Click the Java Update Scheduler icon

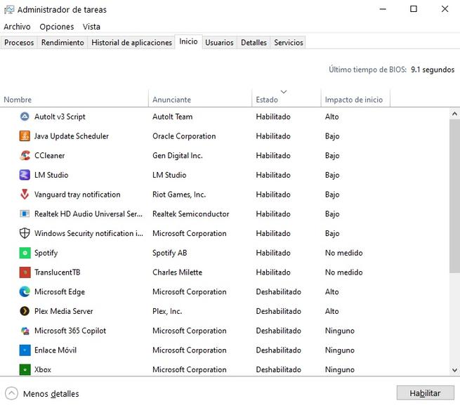click(25, 136)
